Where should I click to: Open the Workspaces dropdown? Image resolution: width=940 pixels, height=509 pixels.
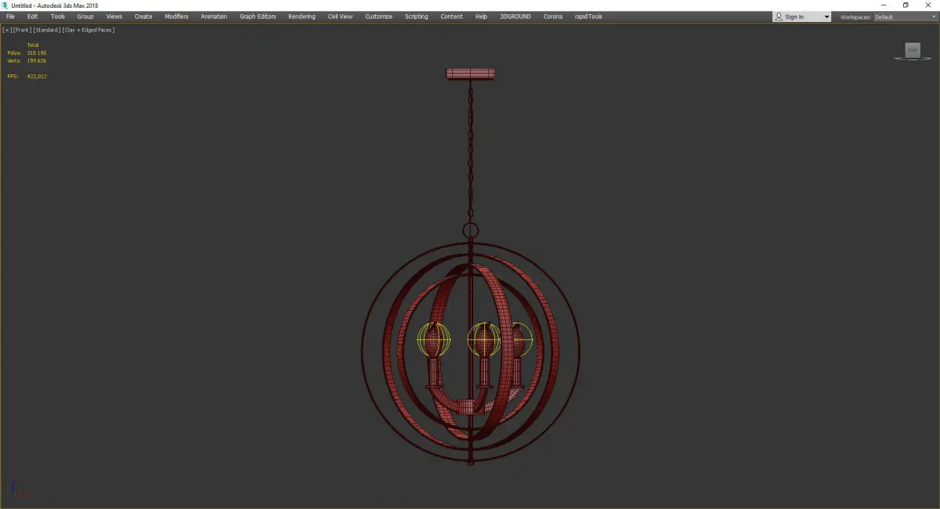point(905,17)
